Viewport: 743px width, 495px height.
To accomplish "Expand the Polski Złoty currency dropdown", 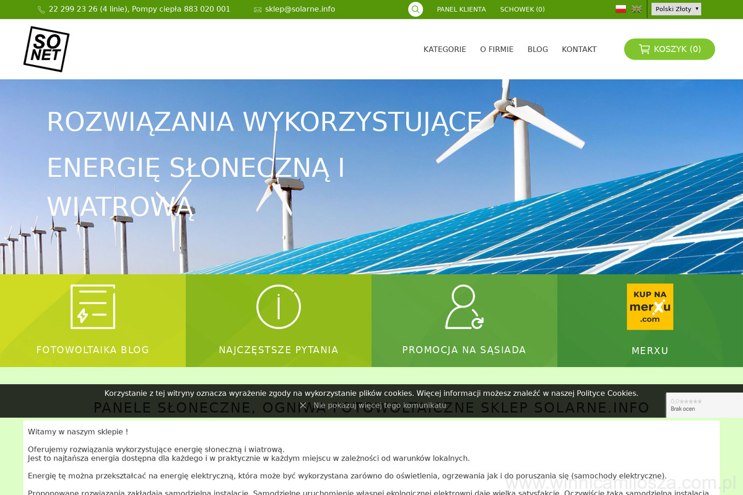I will pos(676,9).
